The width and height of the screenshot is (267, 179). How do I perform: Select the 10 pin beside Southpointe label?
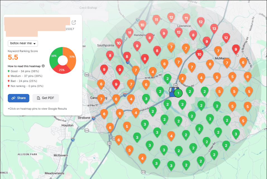(119, 44)
